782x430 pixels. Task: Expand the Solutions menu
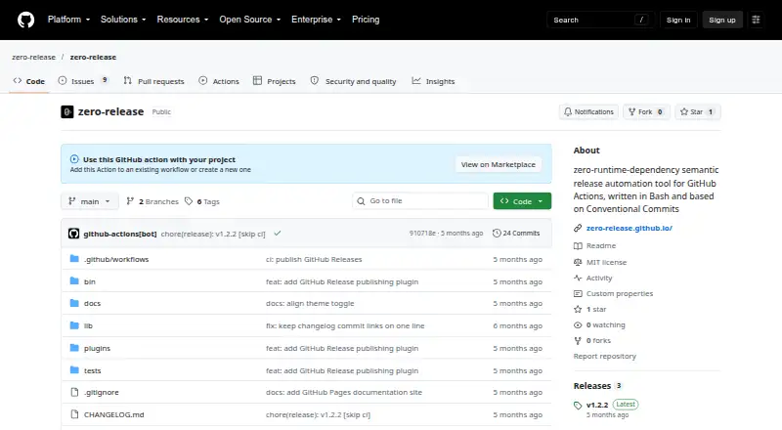(123, 20)
